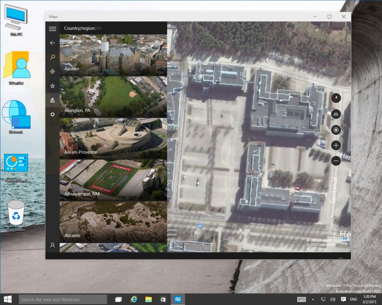The height and width of the screenshot is (305, 382).
Task: Open the Directions pane in sidebar
Action: pos(53,72)
